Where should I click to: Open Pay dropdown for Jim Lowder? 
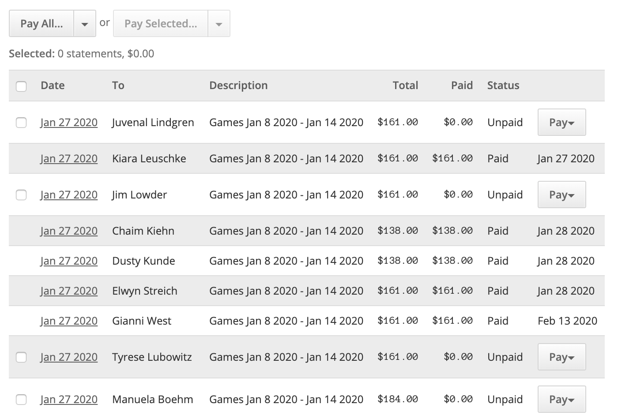click(561, 195)
